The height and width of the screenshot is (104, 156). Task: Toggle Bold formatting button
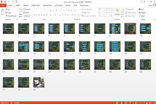click(x=34, y=15)
